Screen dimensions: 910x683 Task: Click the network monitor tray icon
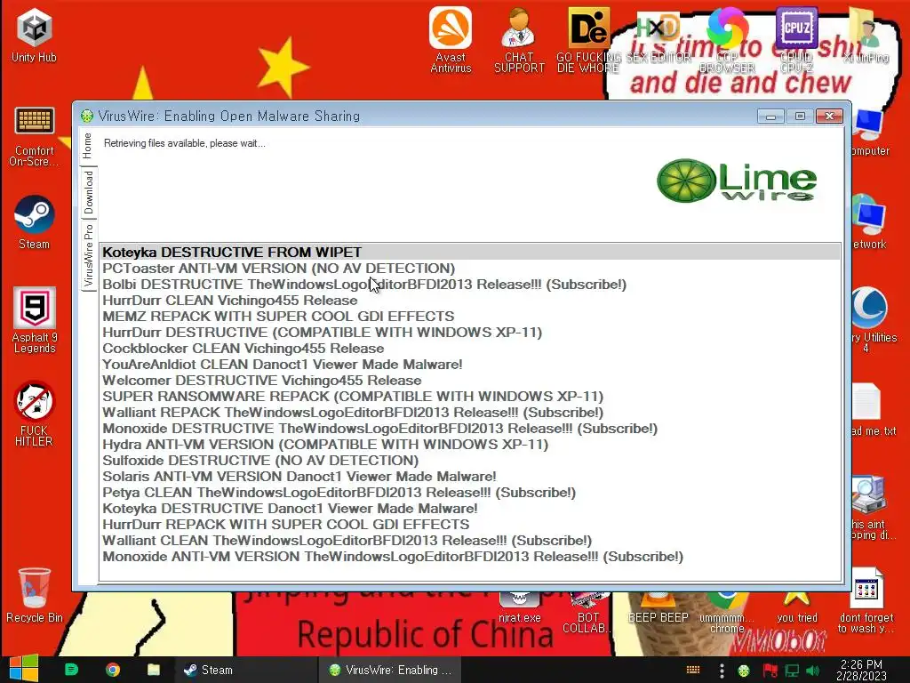pos(792,671)
